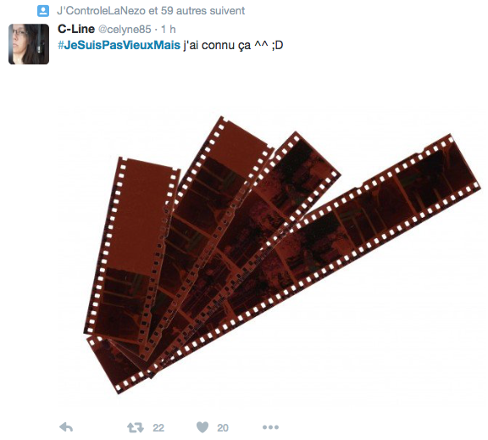The image size is (488, 440).
Task: Open the tweet permalink via "1 h" timestamp
Action: [169, 30]
